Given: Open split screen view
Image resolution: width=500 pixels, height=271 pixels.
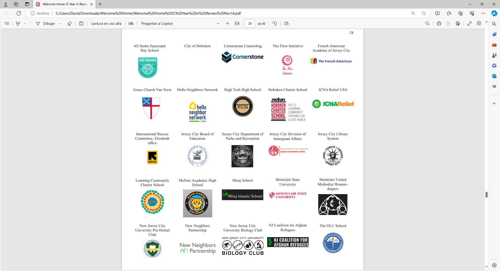Looking at the screenshot, I should (437, 13).
